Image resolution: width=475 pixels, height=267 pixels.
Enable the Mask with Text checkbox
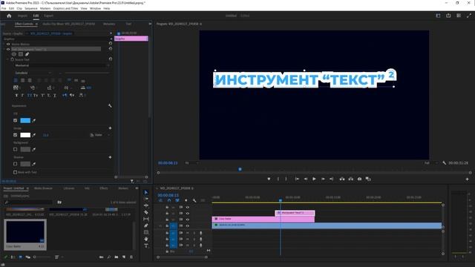point(15,172)
